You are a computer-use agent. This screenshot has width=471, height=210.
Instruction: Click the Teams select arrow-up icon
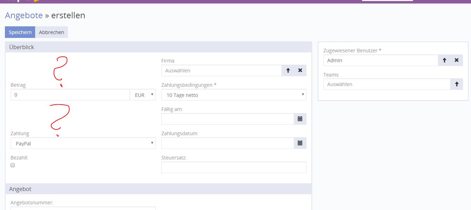click(x=457, y=84)
